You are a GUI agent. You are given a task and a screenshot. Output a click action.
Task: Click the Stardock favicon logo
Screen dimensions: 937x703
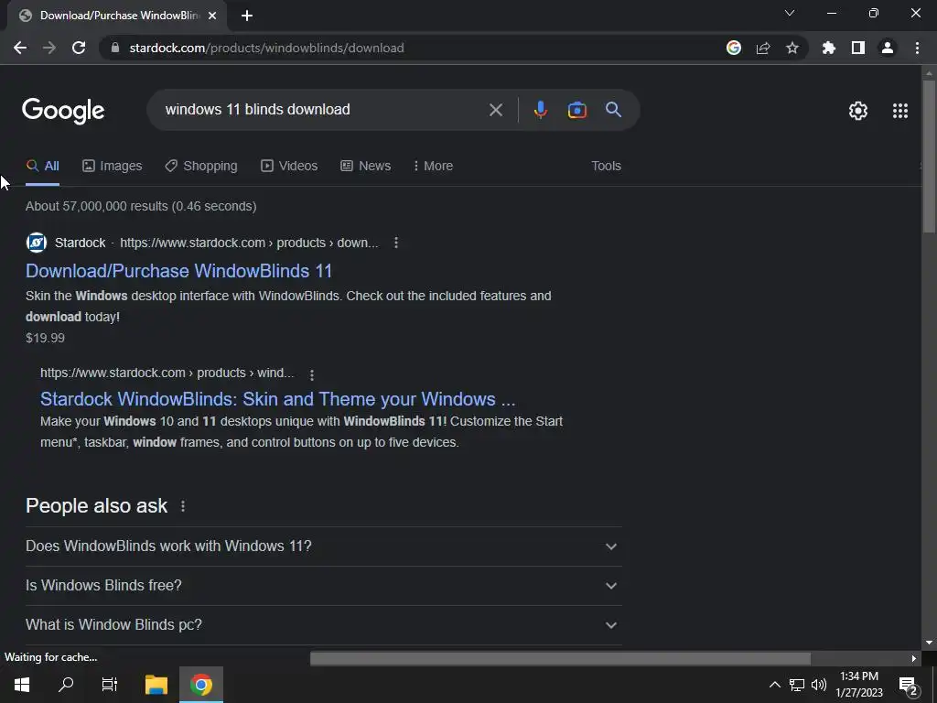37,243
